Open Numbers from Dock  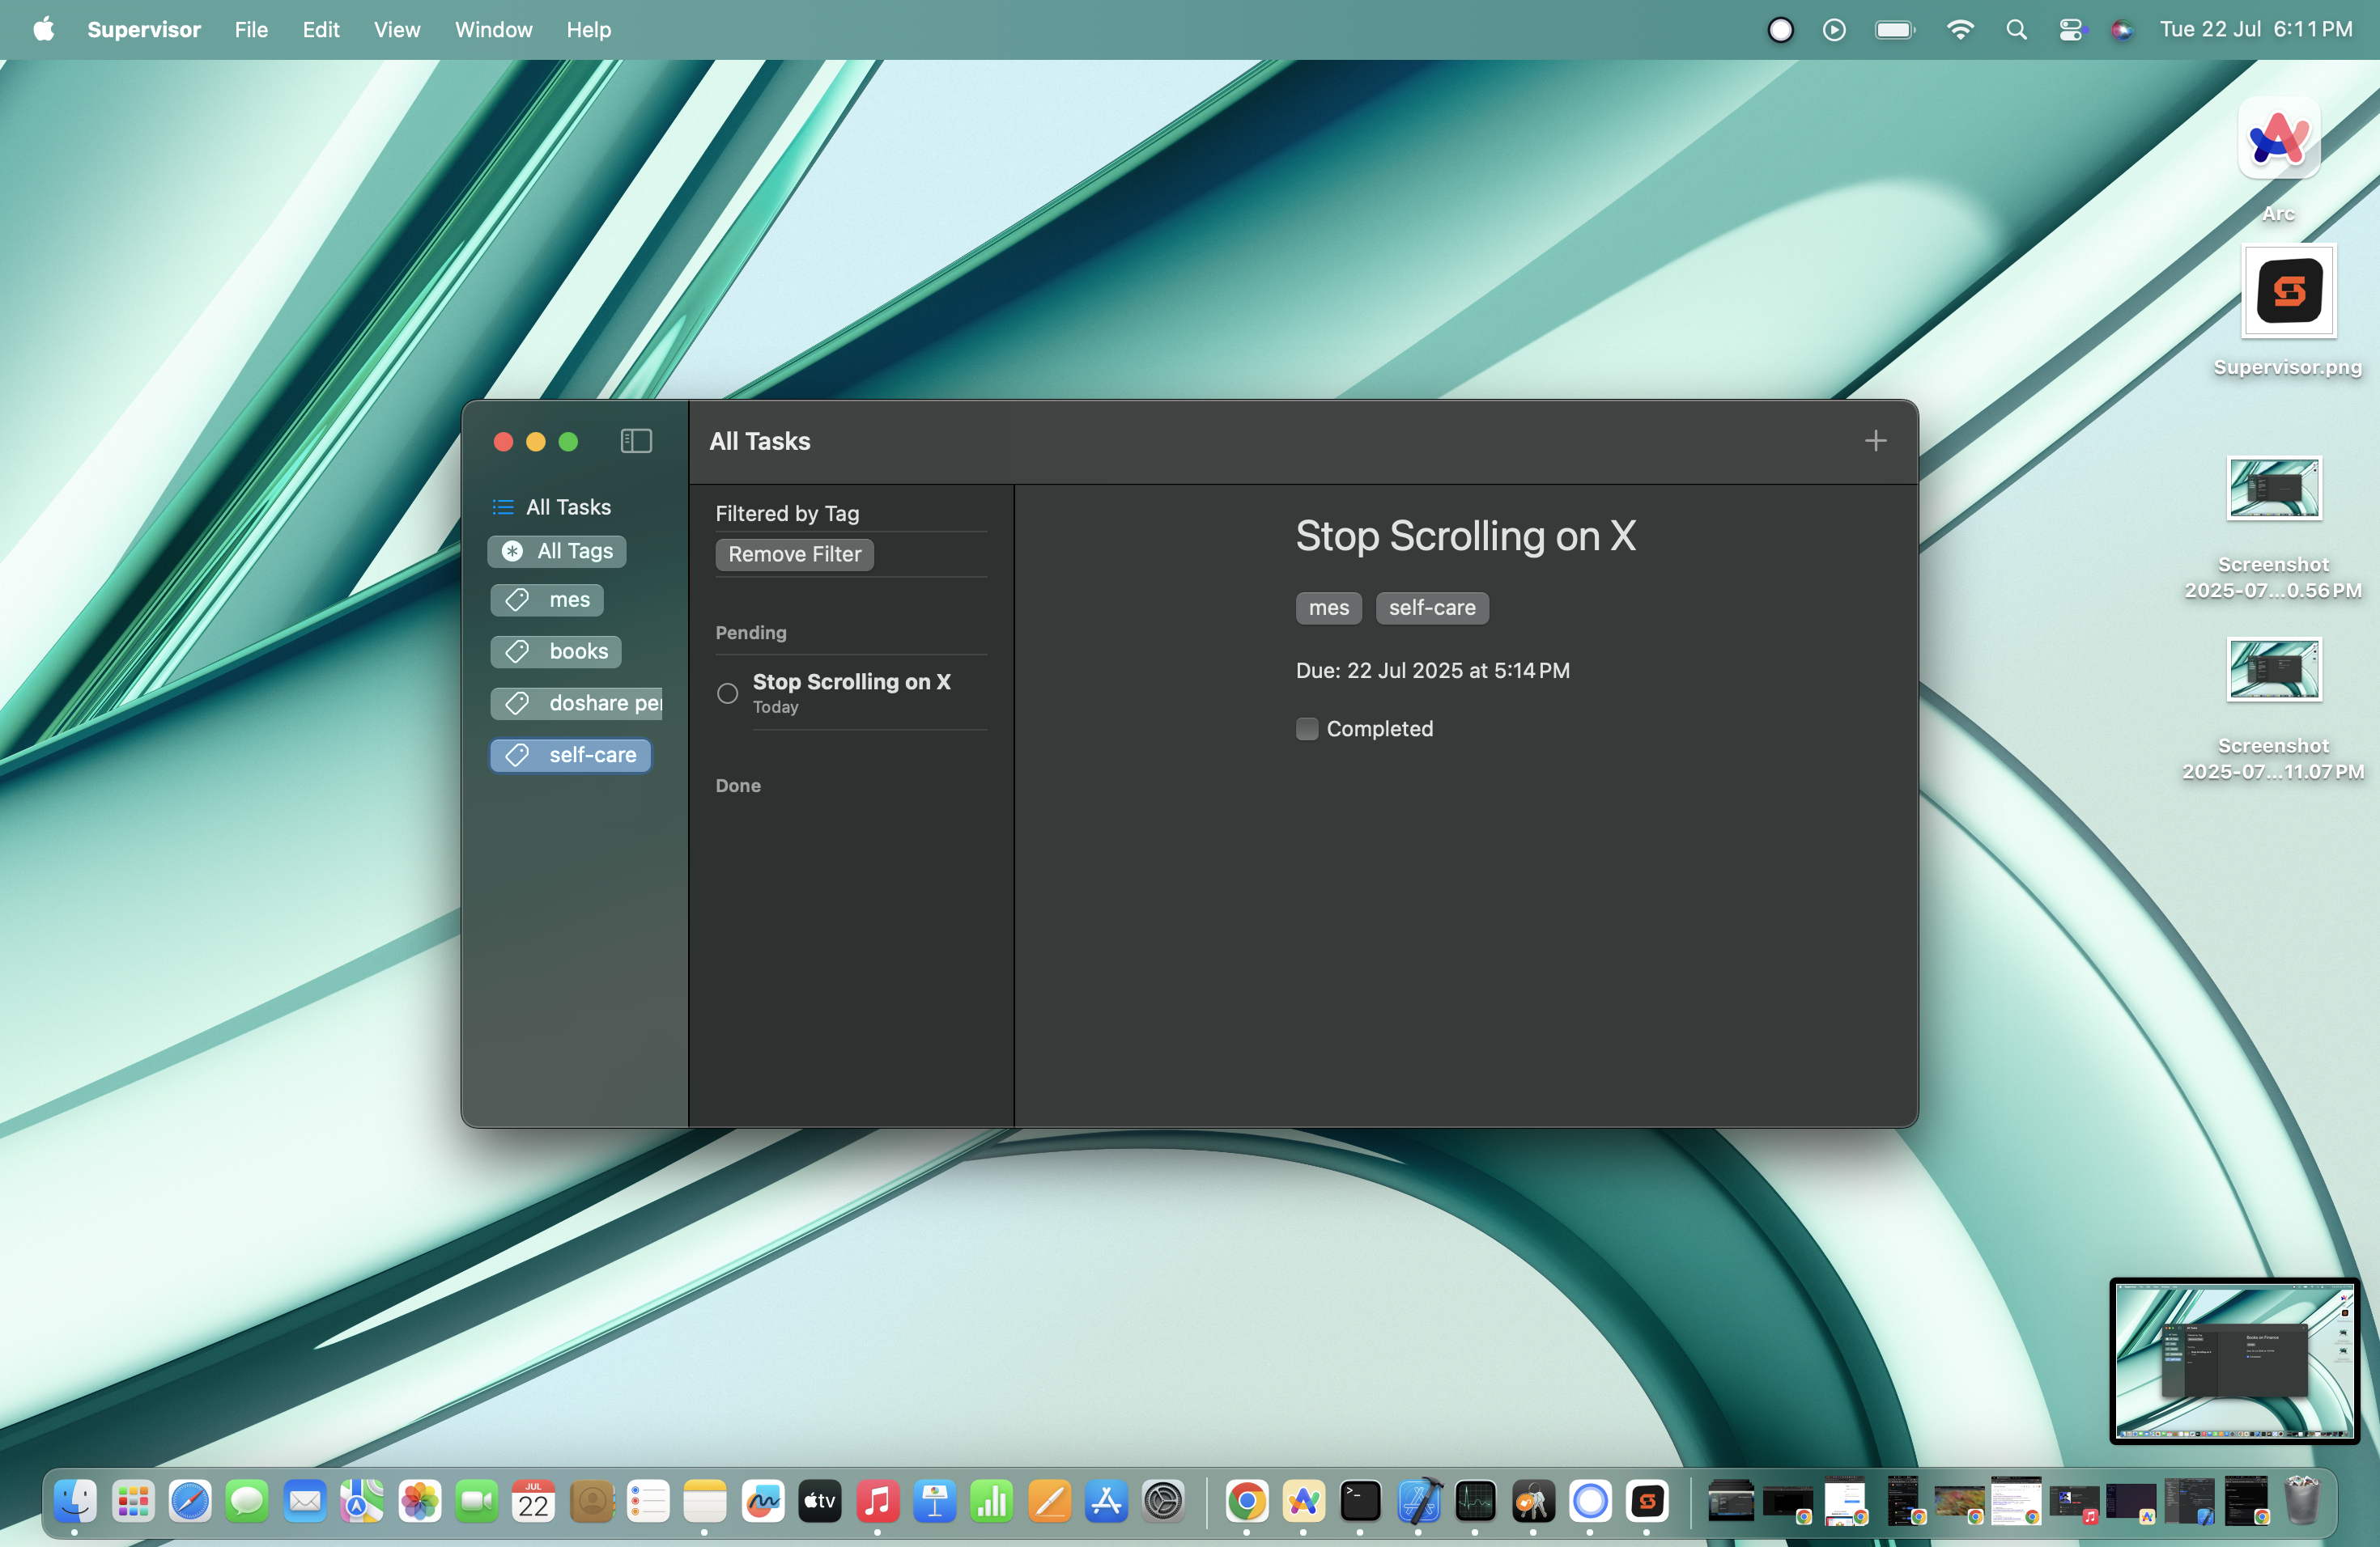pos(992,1501)
